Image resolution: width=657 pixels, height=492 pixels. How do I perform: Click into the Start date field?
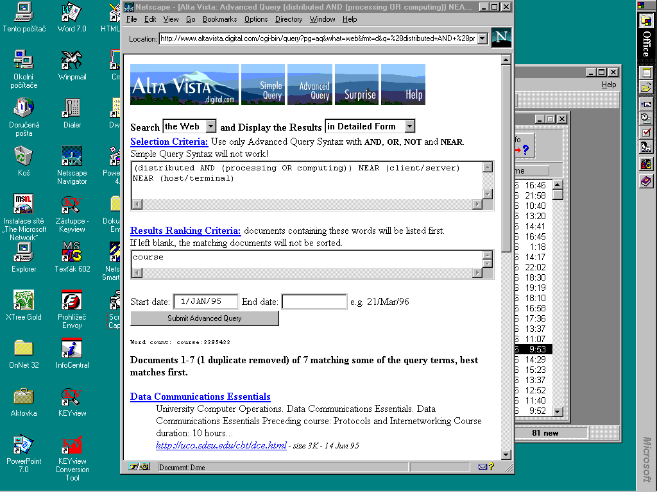pyautogui.click(x=206, y=302)
